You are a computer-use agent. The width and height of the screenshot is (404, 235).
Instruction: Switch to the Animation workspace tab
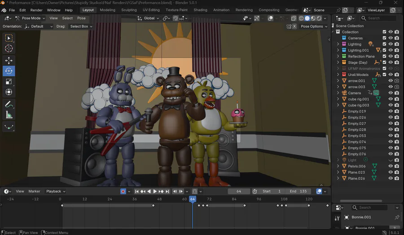(221, 10)
